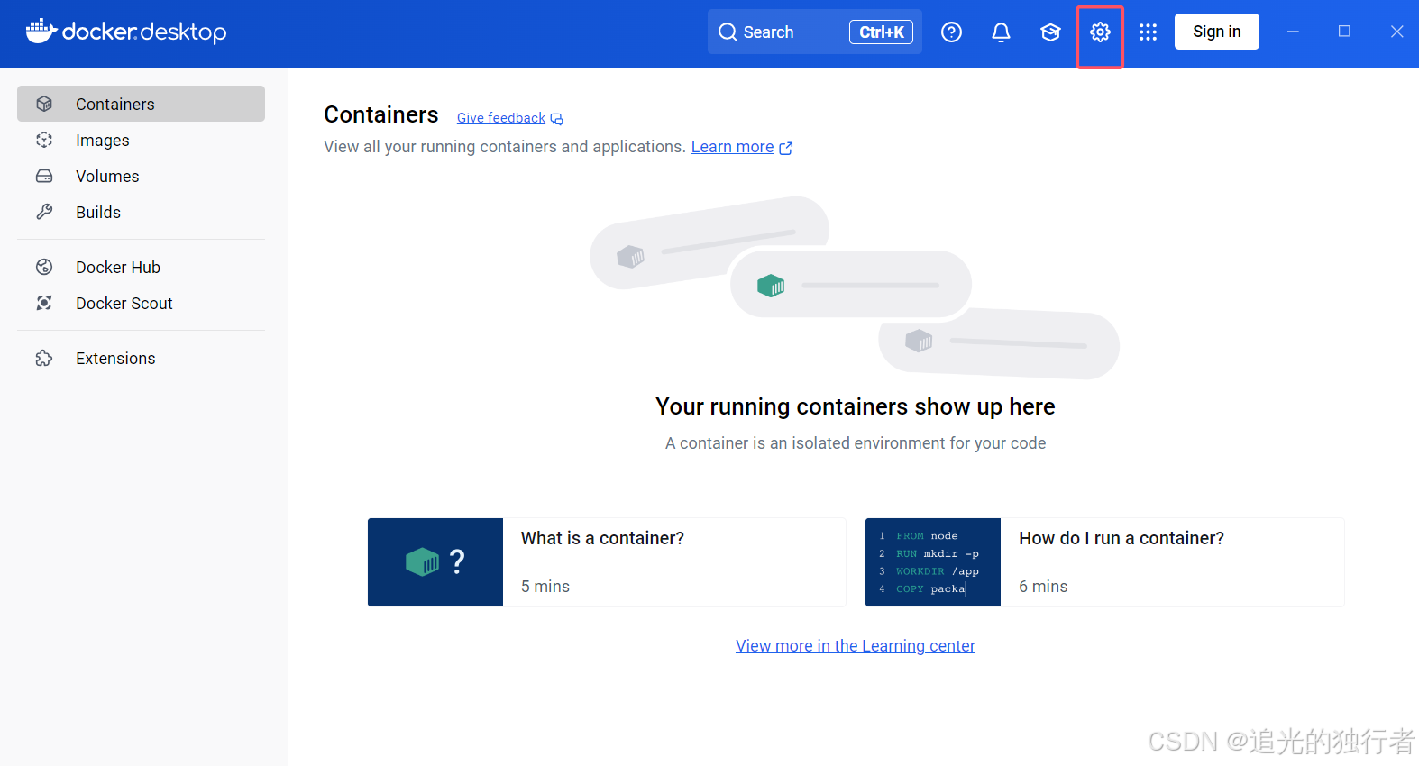Click the external link icon after Learn more
Viewport: 1419px width, 766px height.
point(786,148)
